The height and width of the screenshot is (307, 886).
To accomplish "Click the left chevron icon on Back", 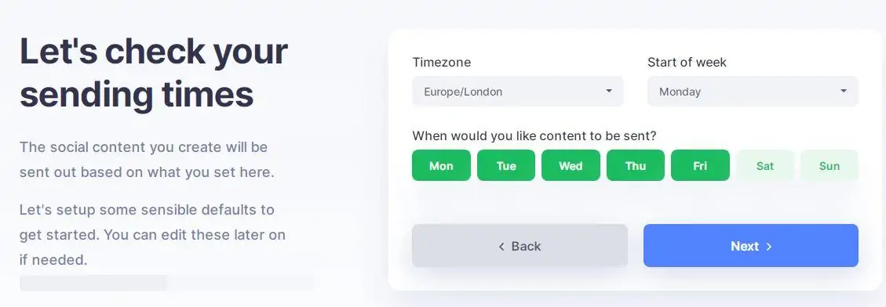I will pos(501,247).
